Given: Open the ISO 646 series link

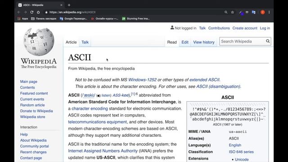Looking at the screenshot, I should (x=241, y=152).
